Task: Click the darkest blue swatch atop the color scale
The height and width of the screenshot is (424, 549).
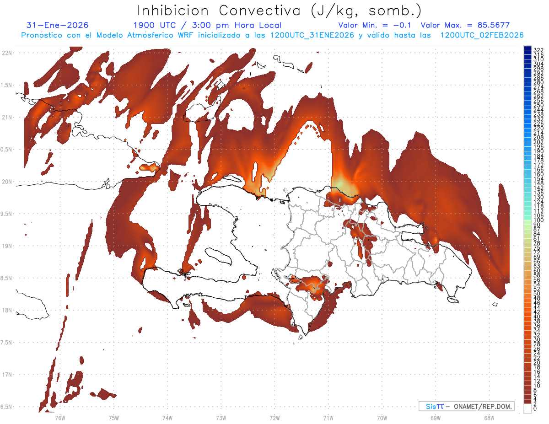Action: click(527, 48)
